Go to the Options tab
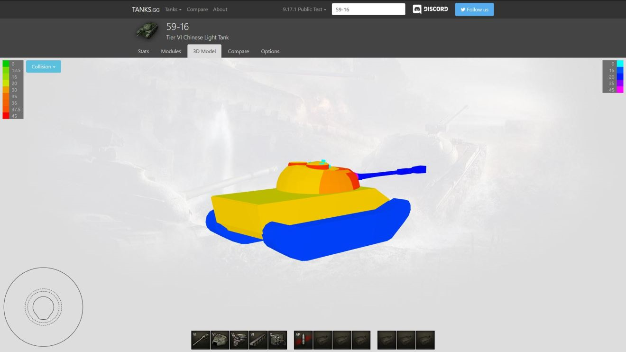 (270, 51)
